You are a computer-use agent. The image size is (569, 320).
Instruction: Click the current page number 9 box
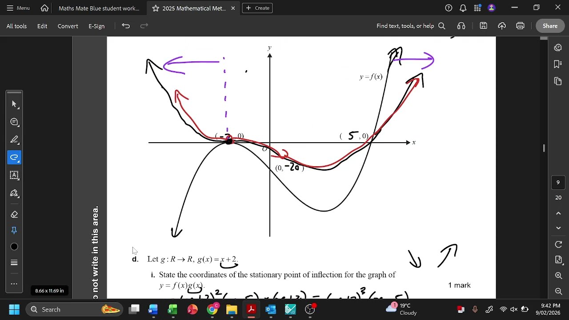tap(558, 182)
